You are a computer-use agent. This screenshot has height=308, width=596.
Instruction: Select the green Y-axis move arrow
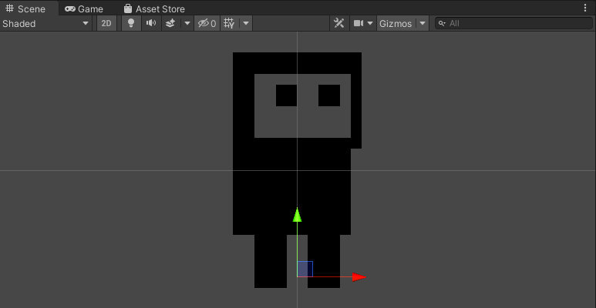(298, 215)
